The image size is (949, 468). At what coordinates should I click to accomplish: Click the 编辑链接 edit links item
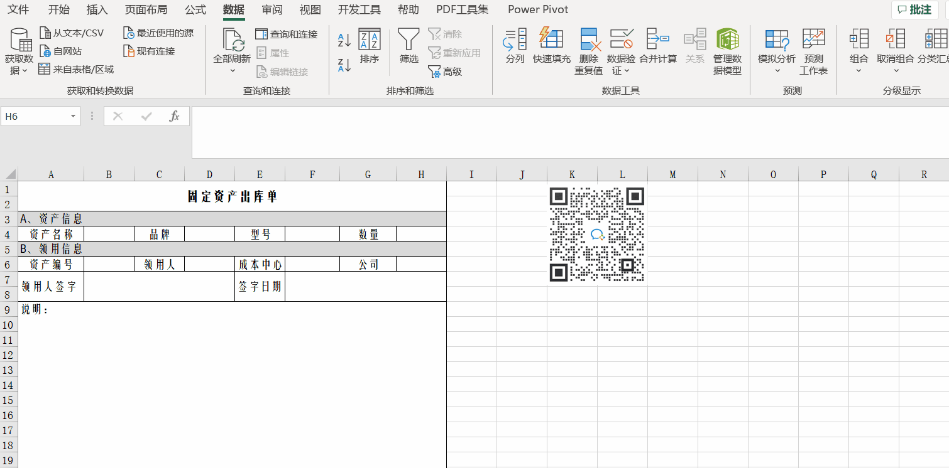tap(282, 72)
